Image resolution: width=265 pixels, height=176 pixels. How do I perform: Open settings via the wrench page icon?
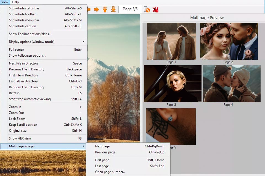147,9
